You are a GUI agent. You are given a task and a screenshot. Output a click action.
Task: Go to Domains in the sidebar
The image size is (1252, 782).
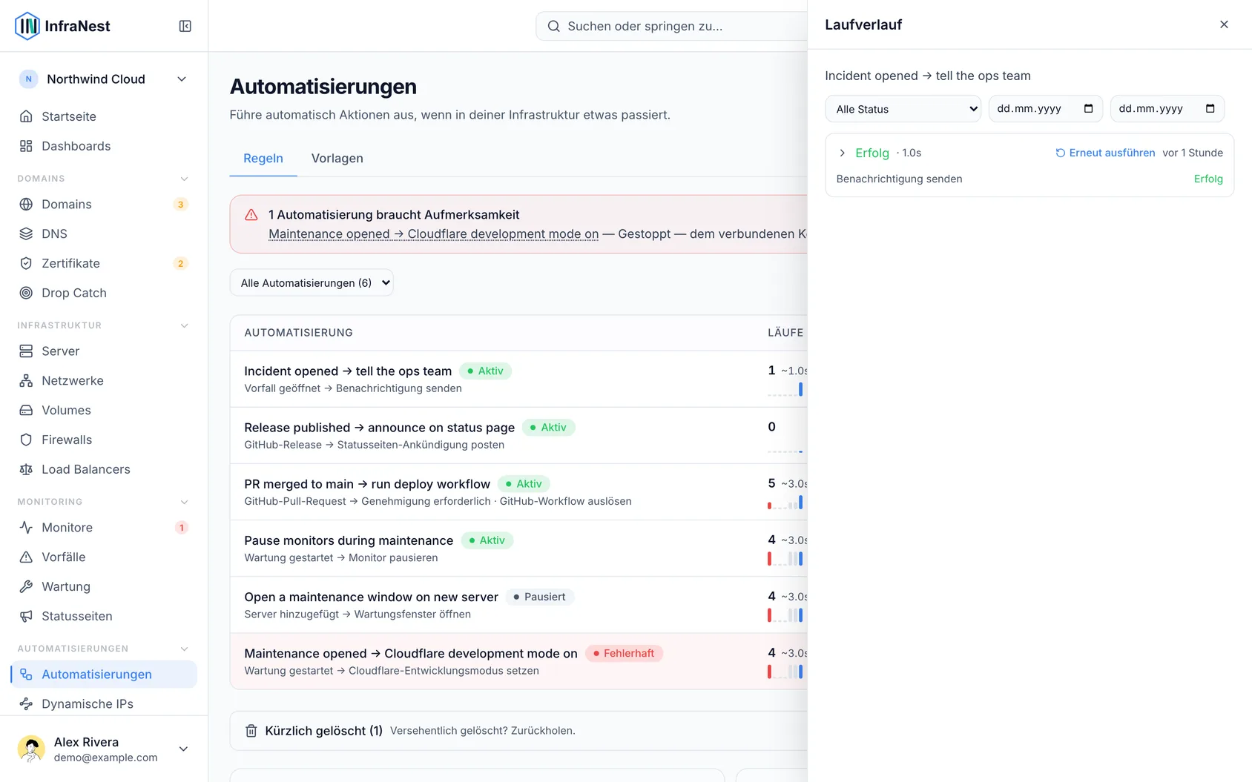pyautogui.click(x=104, y=204)
